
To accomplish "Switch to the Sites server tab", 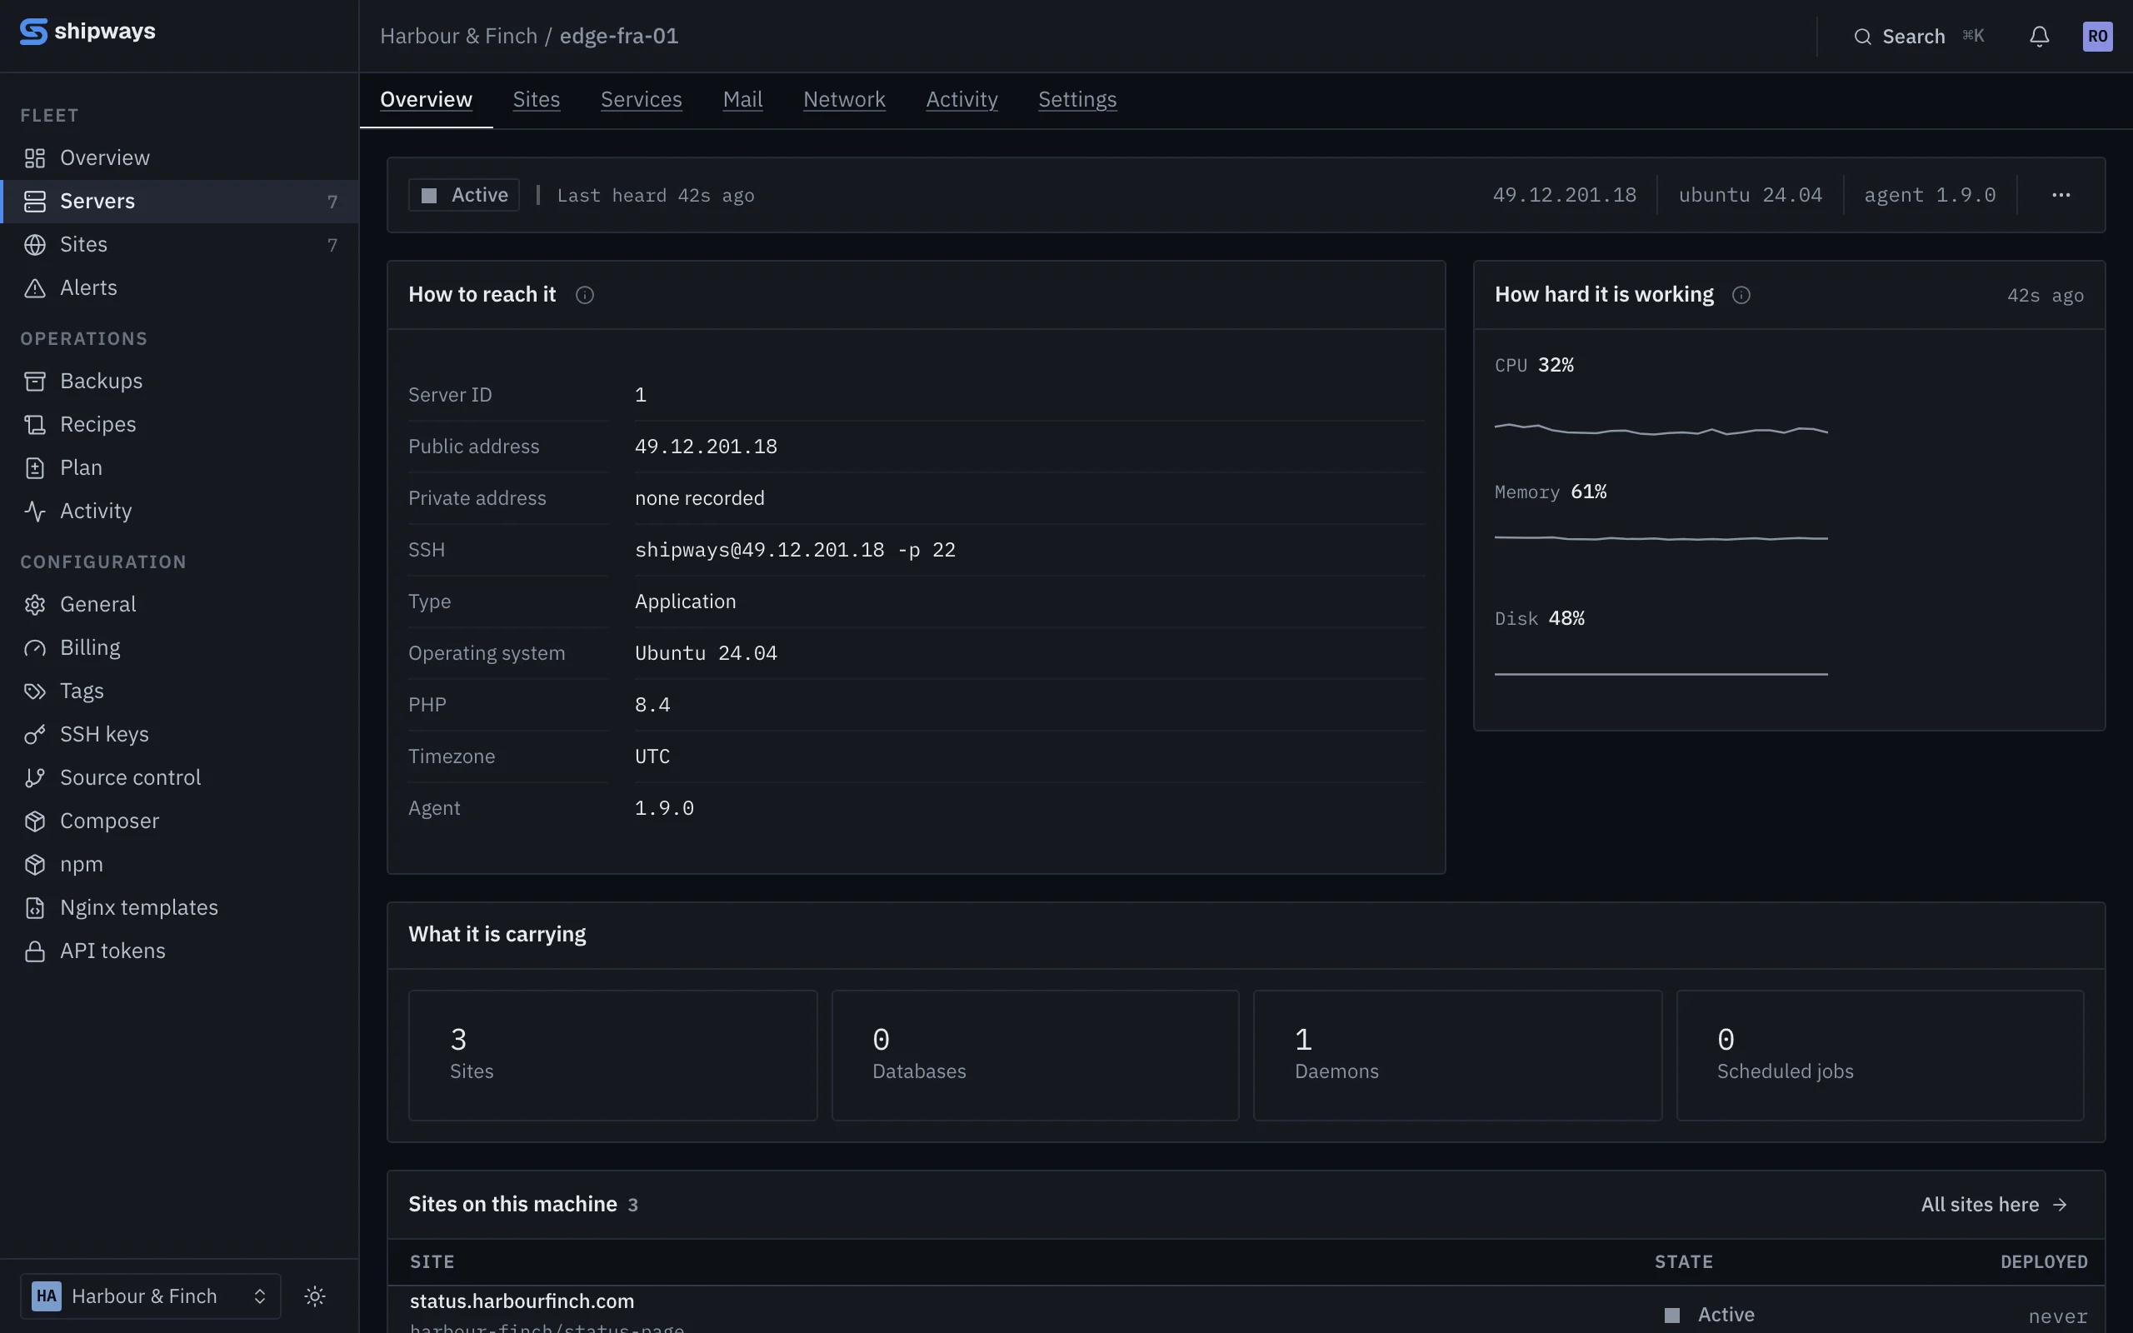I will [536, 100].
